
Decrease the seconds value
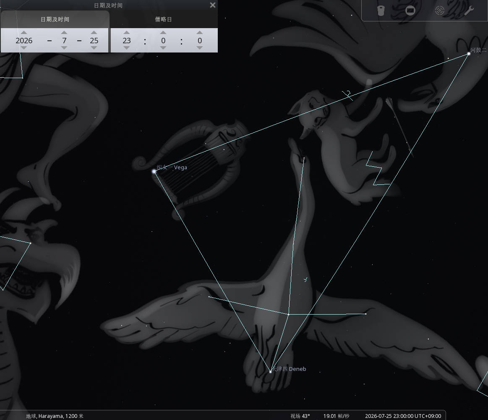click(200, 48)
